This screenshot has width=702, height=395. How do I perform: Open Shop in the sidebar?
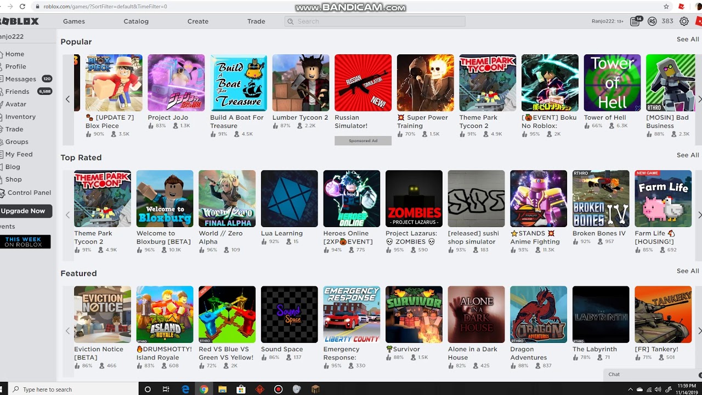click(x=13, y=179)
